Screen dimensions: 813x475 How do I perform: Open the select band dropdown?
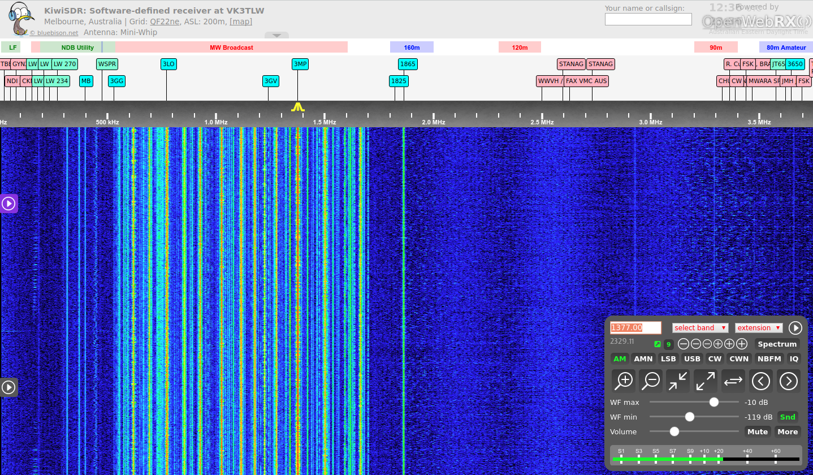tap(700, 328)
